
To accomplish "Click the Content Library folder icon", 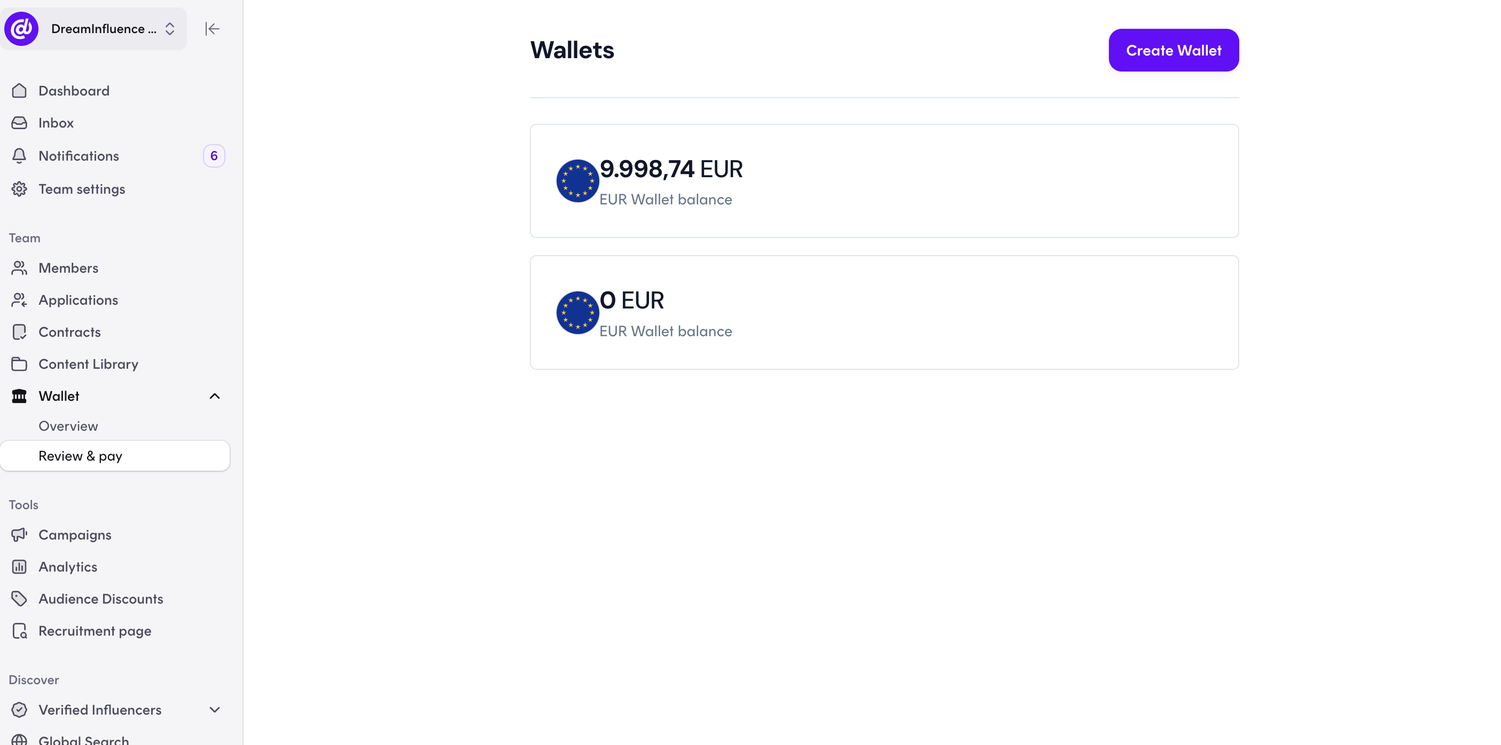I will (x=19, y=364).
